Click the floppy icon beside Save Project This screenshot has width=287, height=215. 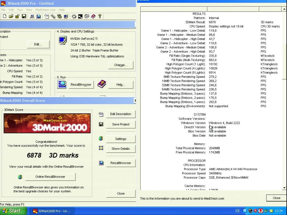click(x=101, y=124)
